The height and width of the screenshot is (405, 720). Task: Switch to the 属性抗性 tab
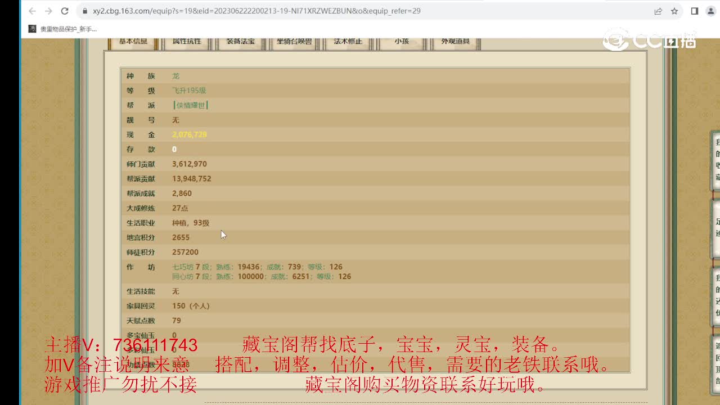[x=187, y=43]
